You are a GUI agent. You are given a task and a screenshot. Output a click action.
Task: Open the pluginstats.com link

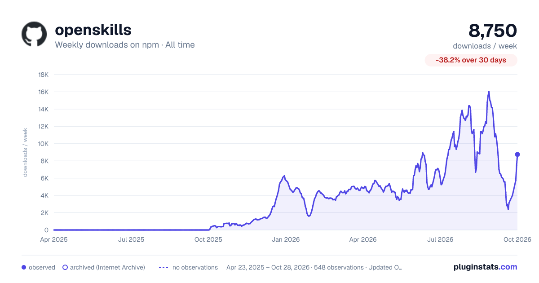[485, 267]
